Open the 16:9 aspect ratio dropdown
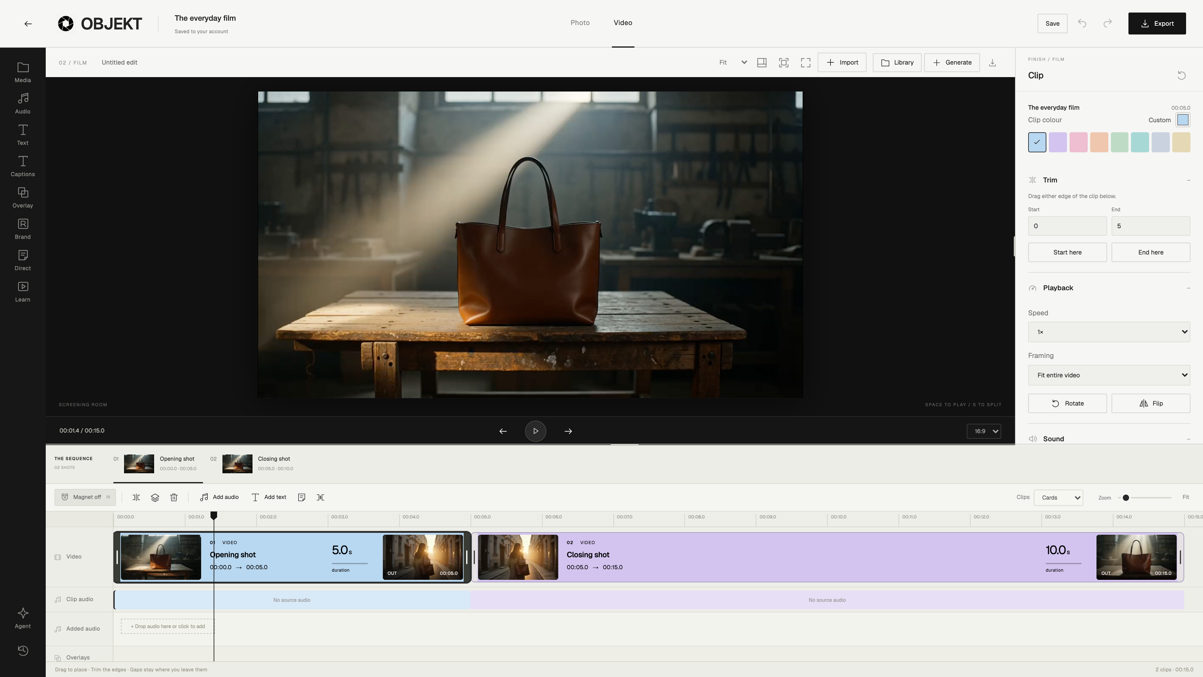The width and height of the screenshot is (1203, 677). (x=983, y=431)
